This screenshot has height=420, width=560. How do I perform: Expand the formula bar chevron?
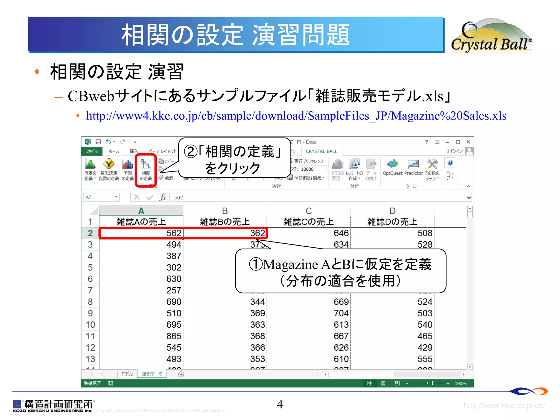469,197
